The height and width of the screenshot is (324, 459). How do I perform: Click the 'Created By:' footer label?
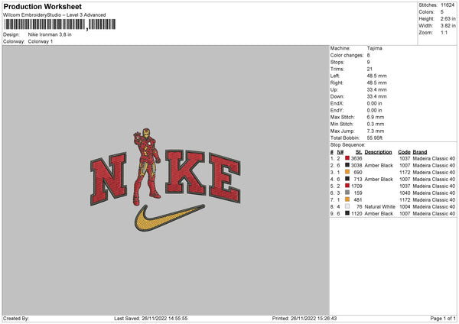click(x=16, y=318)
